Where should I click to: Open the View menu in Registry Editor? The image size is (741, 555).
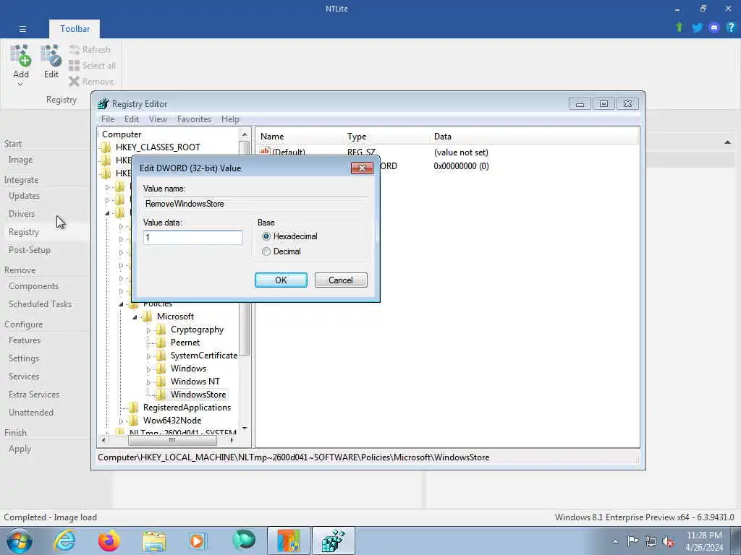tap(158, 119)
